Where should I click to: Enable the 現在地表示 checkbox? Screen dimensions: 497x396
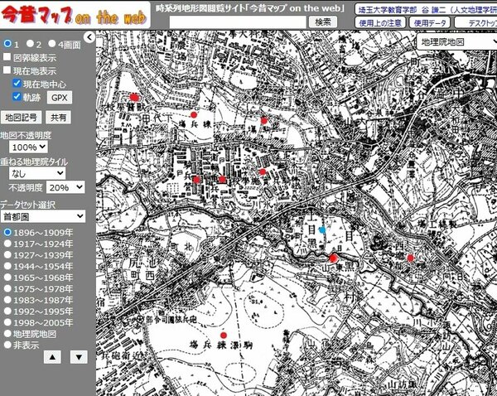tap(7, 70)
